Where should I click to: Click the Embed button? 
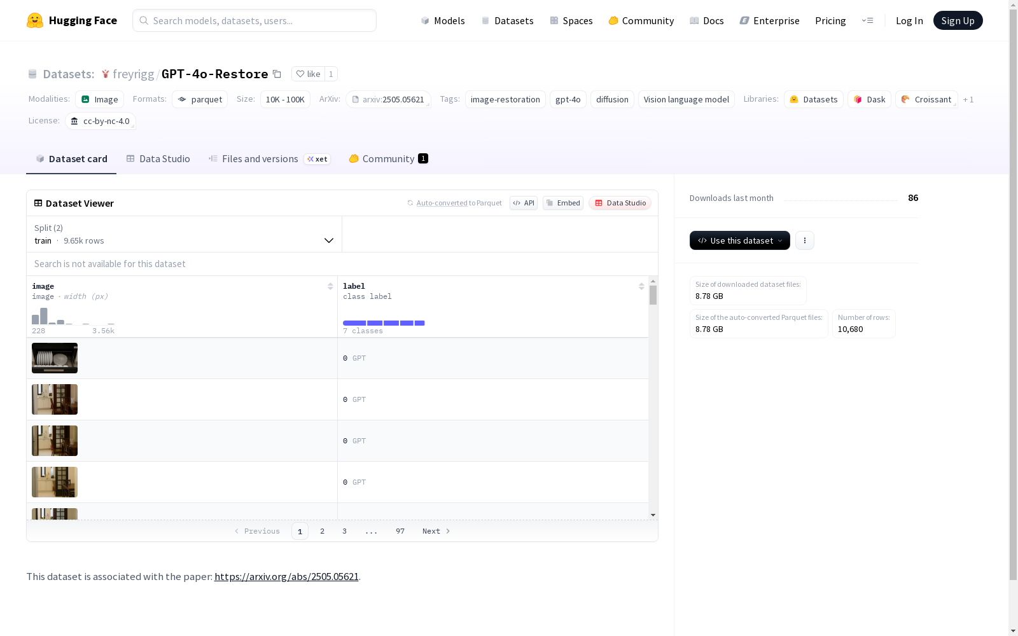pyautogui.click(x=563, y=203)
